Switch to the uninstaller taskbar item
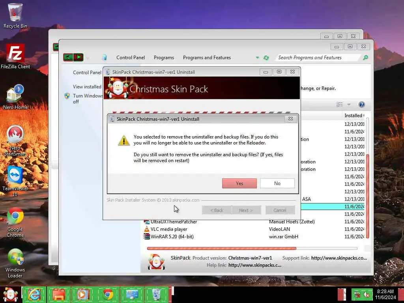The width and height of the screenshot is (404, 303). point(156,294)
